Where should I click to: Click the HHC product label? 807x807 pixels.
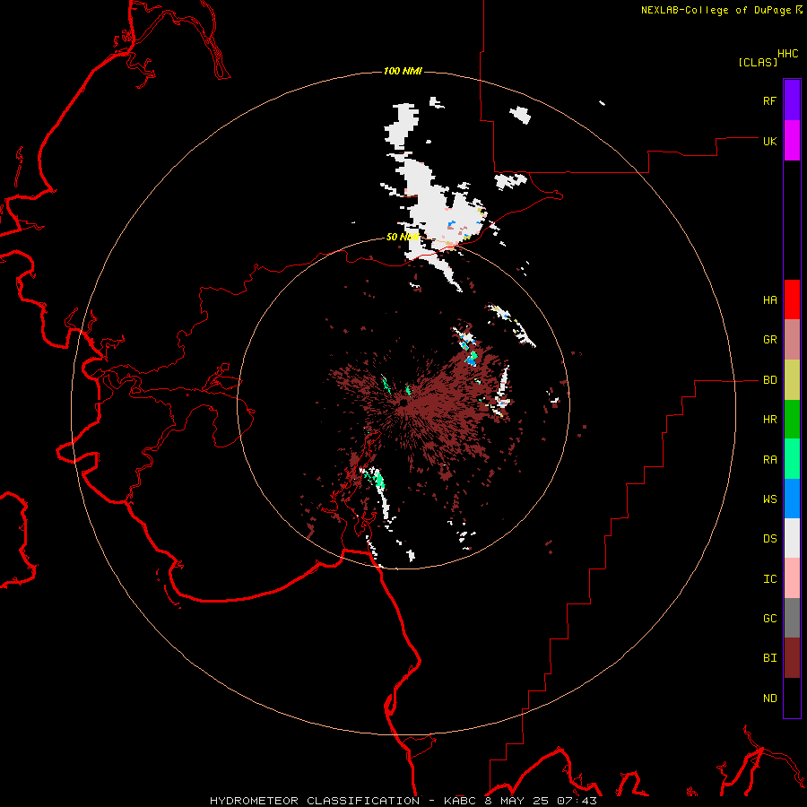point(788,54)
